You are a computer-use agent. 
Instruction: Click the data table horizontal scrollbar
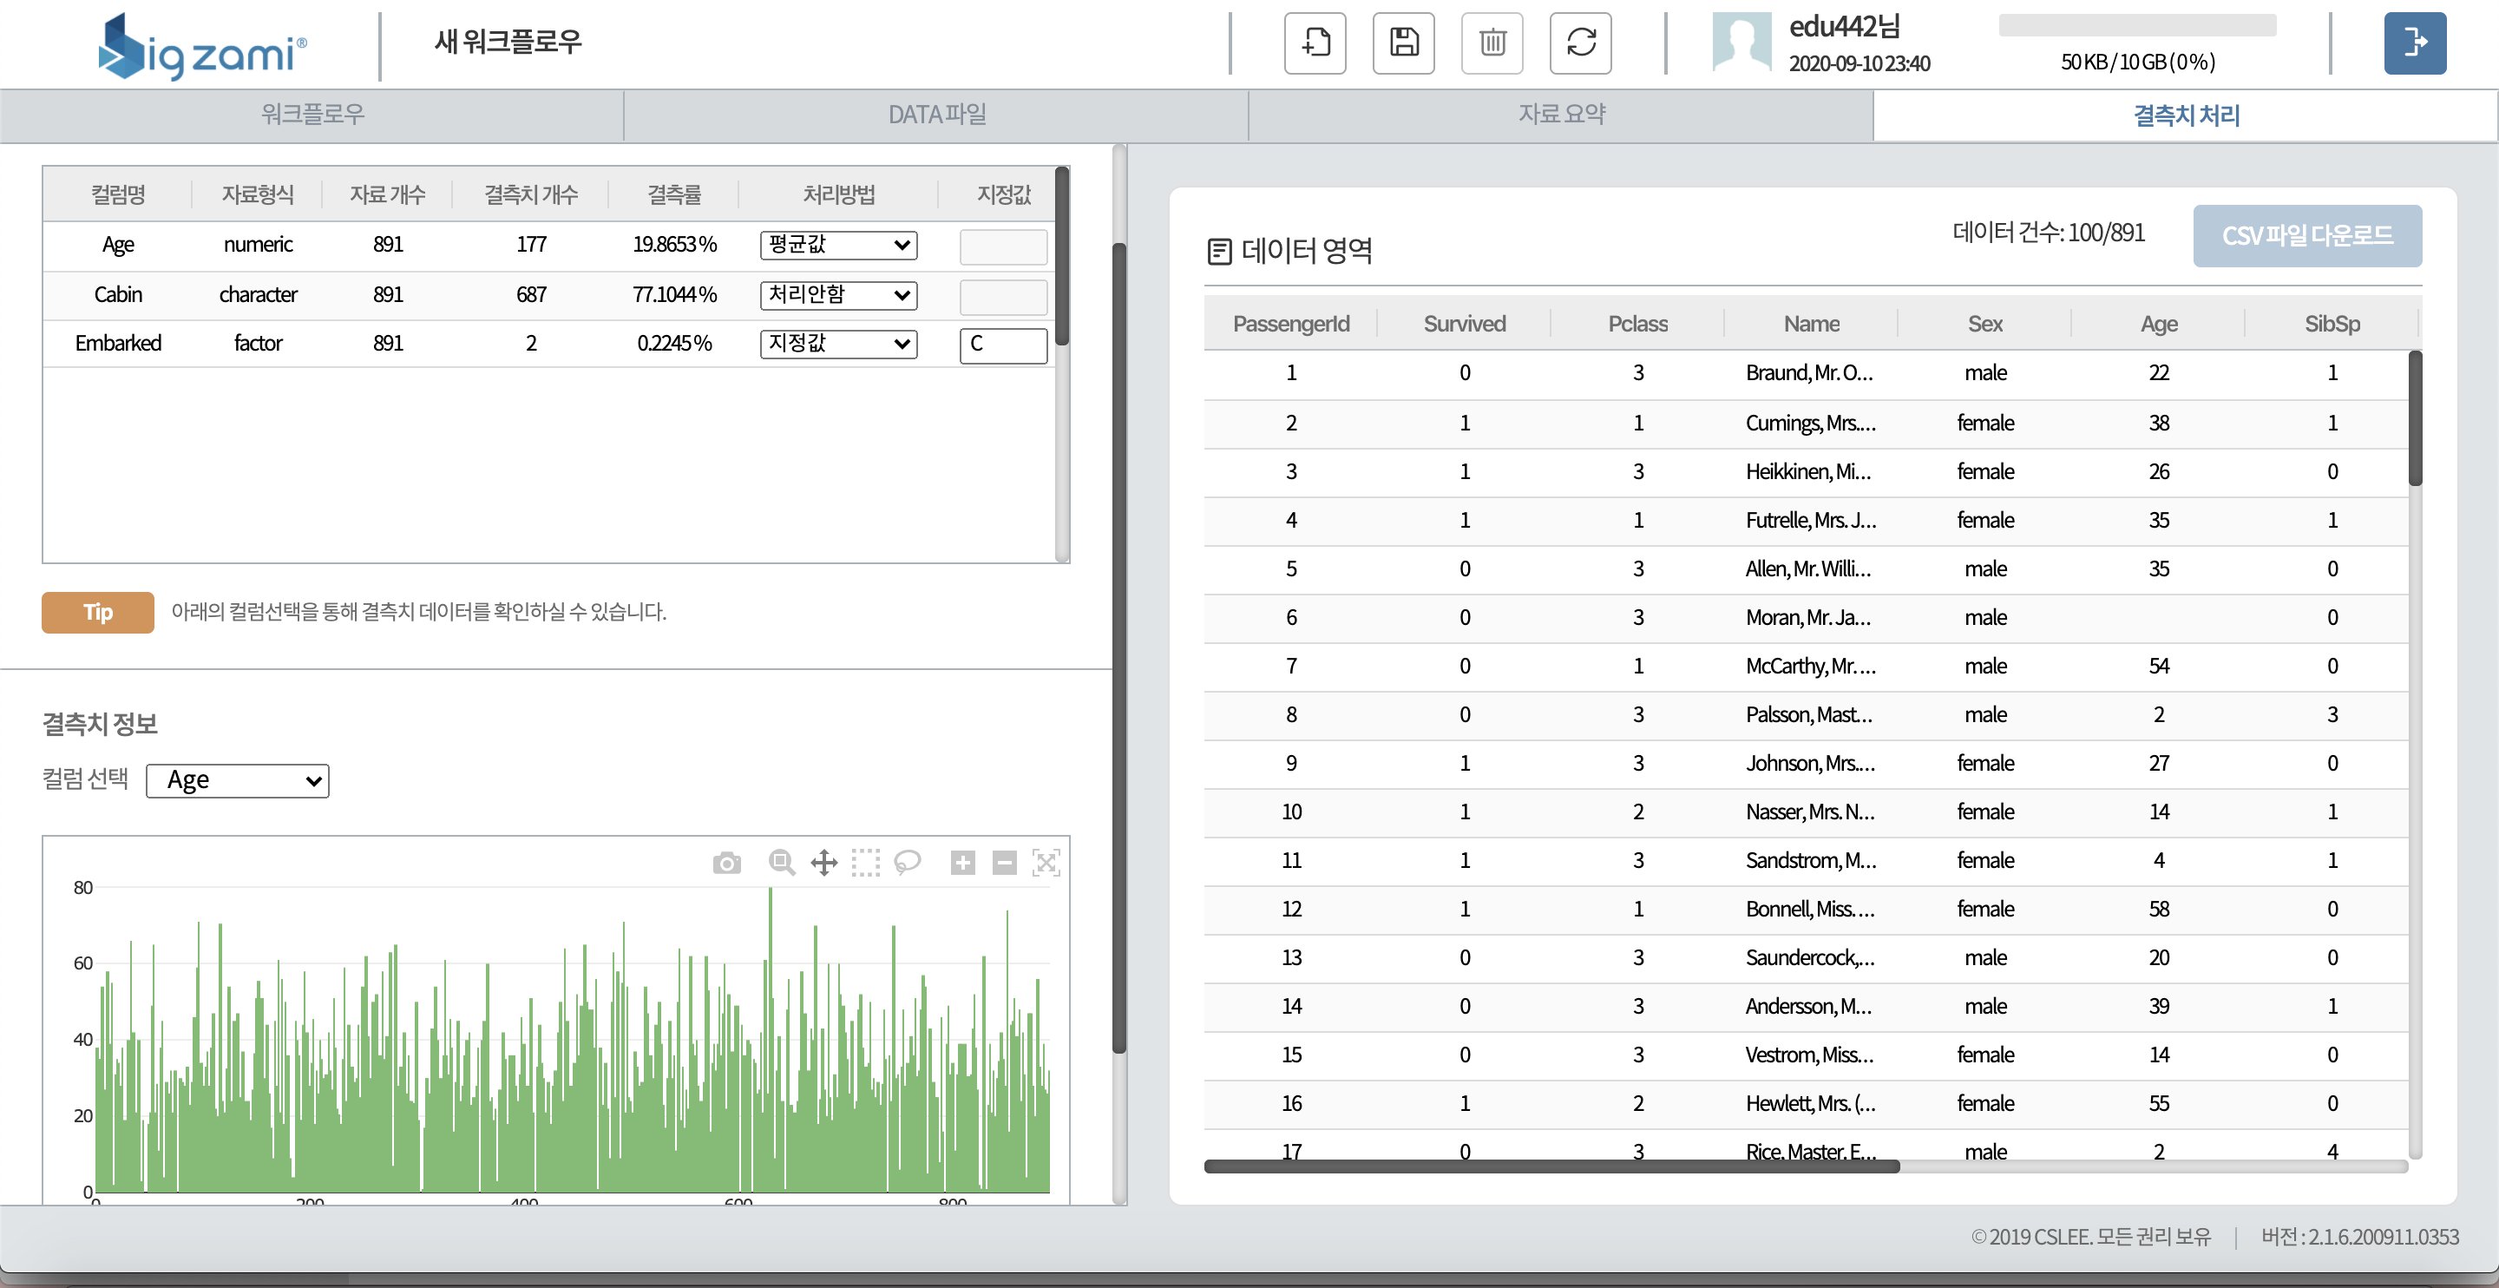1551,1166
